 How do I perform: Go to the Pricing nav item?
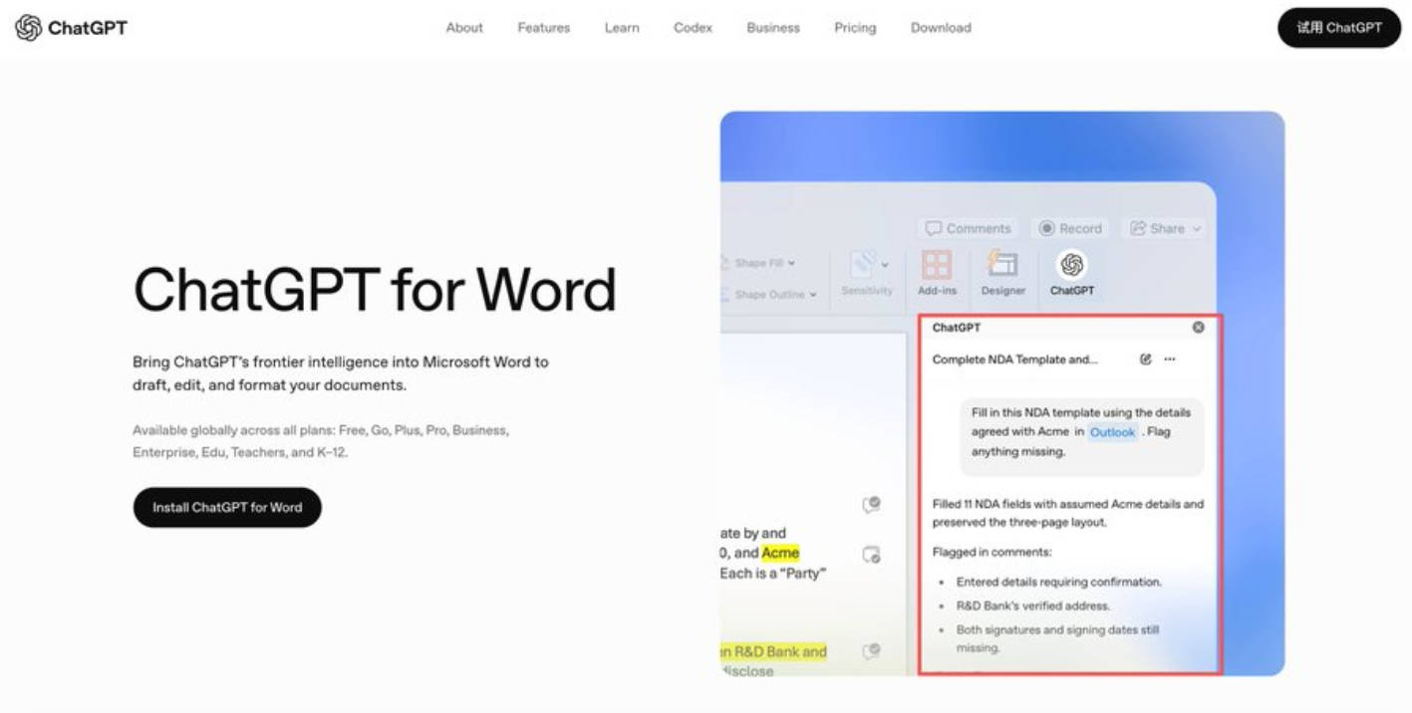(855, 28)
